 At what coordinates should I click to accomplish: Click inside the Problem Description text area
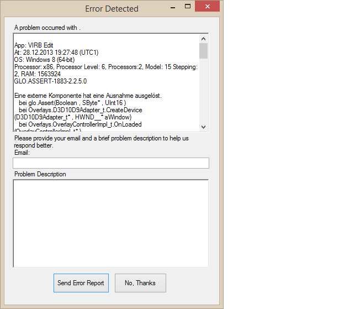[111, 223]
